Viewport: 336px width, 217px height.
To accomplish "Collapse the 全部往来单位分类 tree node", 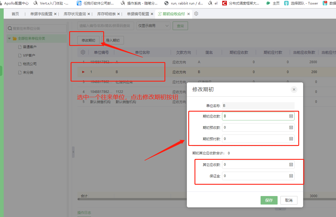I will click(9, 39).
